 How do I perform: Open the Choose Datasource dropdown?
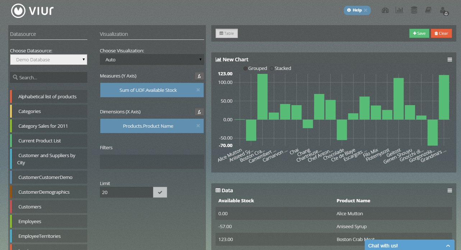(49, 60)
